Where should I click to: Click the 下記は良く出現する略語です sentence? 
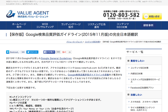pyautogui.click(x=21, y=88)
